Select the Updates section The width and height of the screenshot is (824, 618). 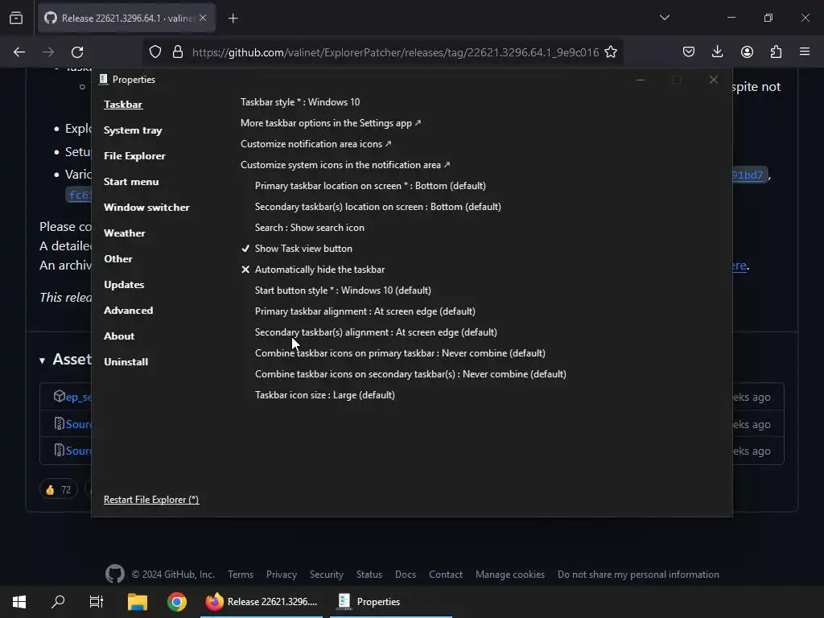click(124, 285)
